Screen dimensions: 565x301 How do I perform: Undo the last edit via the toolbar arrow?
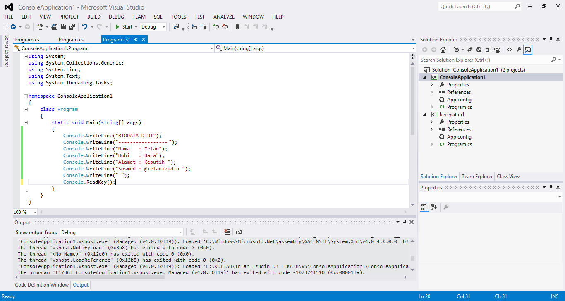click(85, 27)
